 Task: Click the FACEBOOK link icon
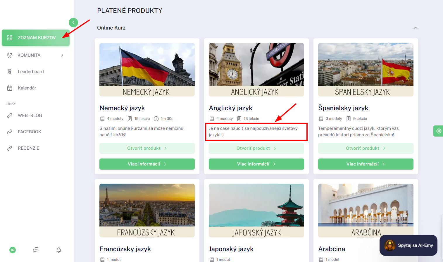(10, 132)
